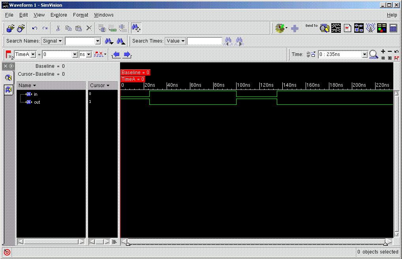This screenshot has height=259, width=402.
Task: Click the binoculars with arrows toolbar icon
Action: (136, 28)
